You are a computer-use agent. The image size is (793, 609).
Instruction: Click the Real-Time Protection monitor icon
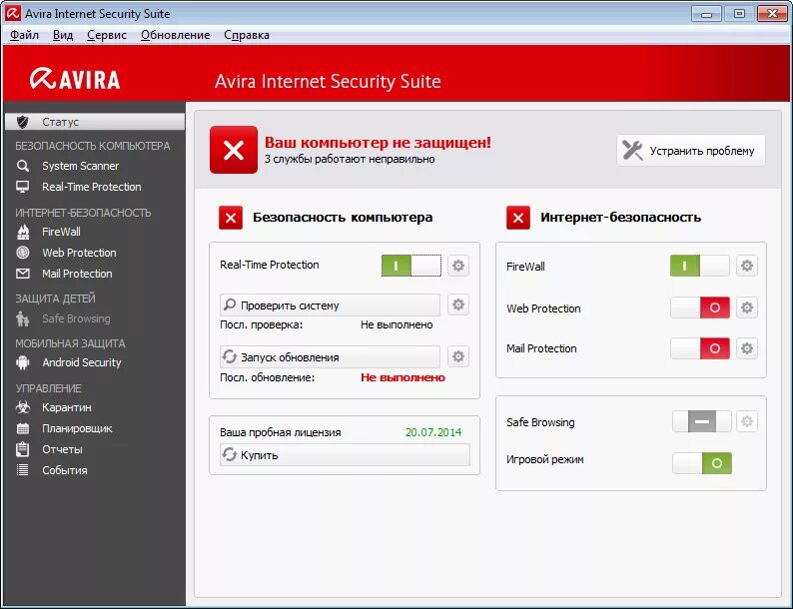tap(22, 187)
